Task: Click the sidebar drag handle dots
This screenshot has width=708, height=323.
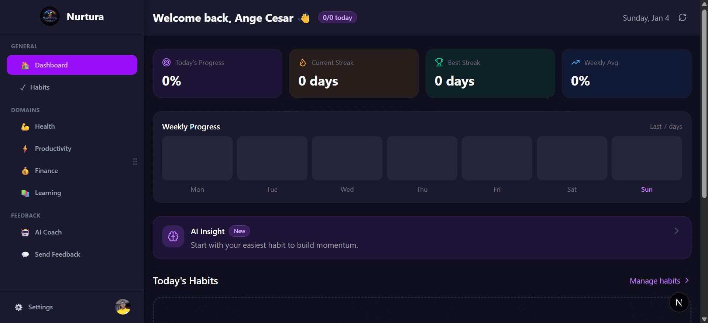Action: [135, 161]
